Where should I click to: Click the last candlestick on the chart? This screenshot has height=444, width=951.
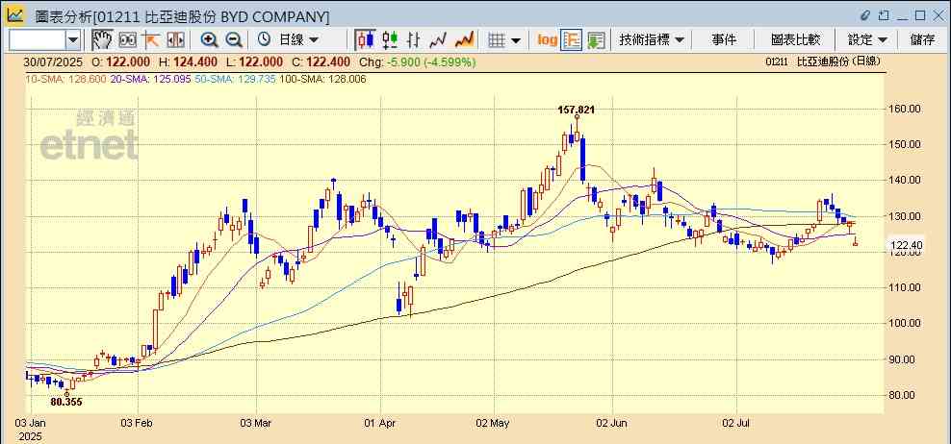pos(855,243)
